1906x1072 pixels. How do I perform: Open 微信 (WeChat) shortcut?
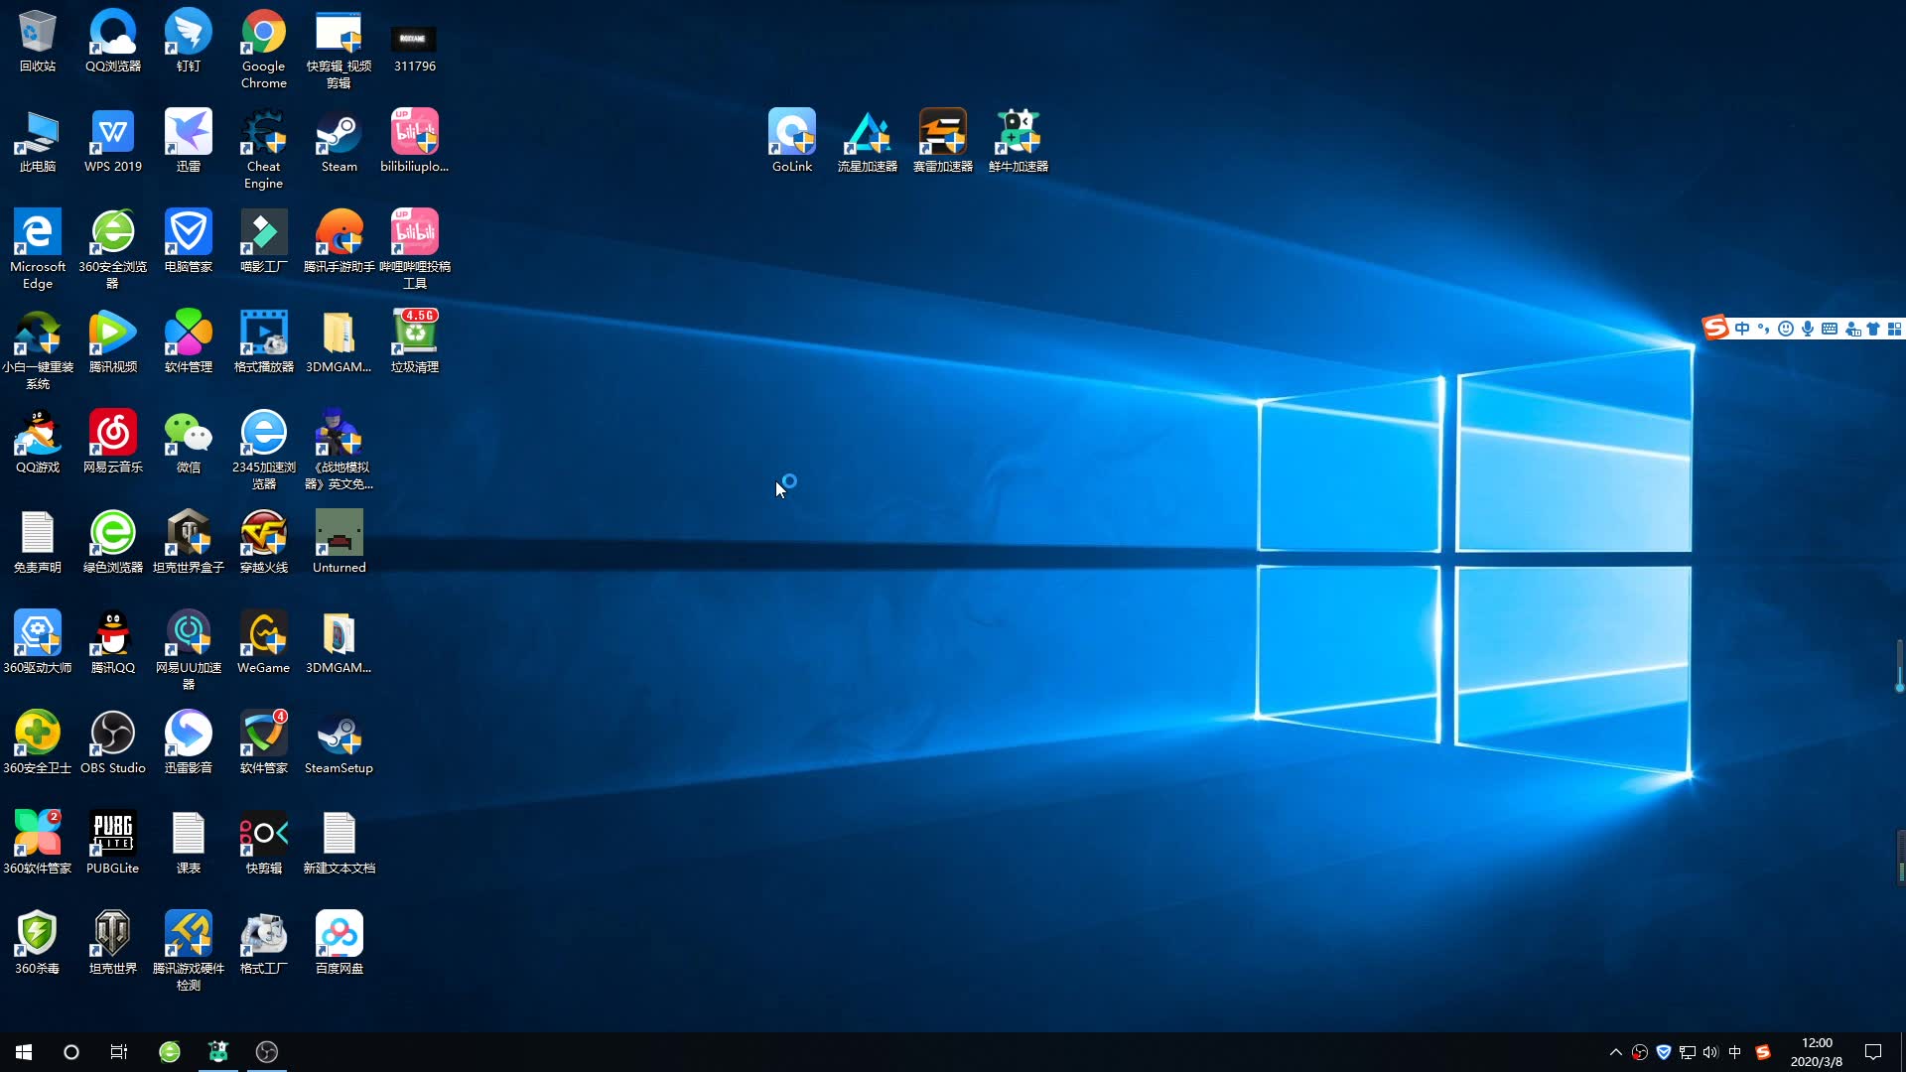coord(189,443)
